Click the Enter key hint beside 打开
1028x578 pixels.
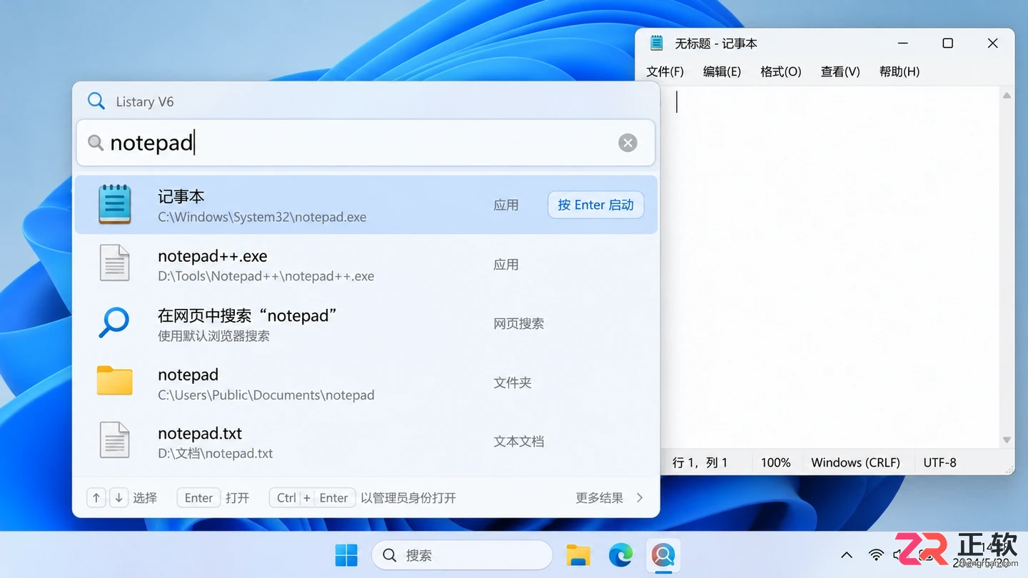198,498
